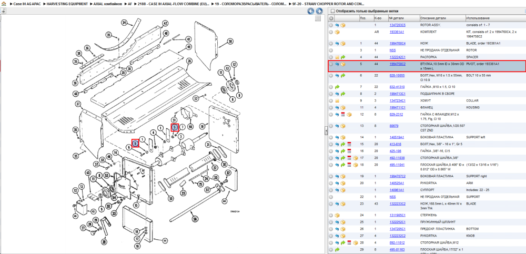Toggle the select circle for 1347205C1 row

[x=331, y=229]
